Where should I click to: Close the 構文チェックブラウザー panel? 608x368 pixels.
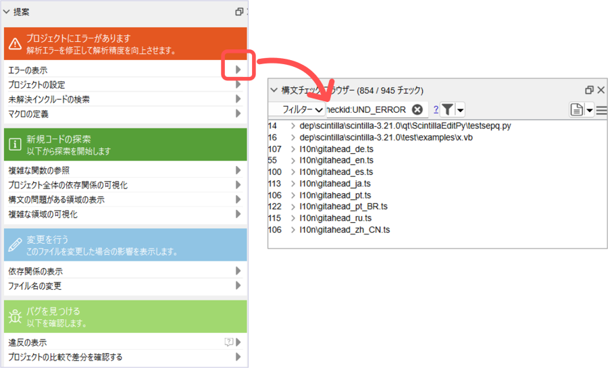click(x=601, y=90)
